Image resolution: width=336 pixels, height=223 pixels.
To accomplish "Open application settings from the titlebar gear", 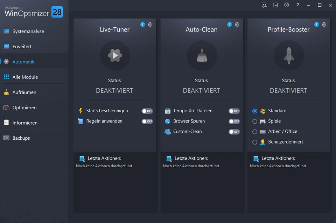I will 286,5.
